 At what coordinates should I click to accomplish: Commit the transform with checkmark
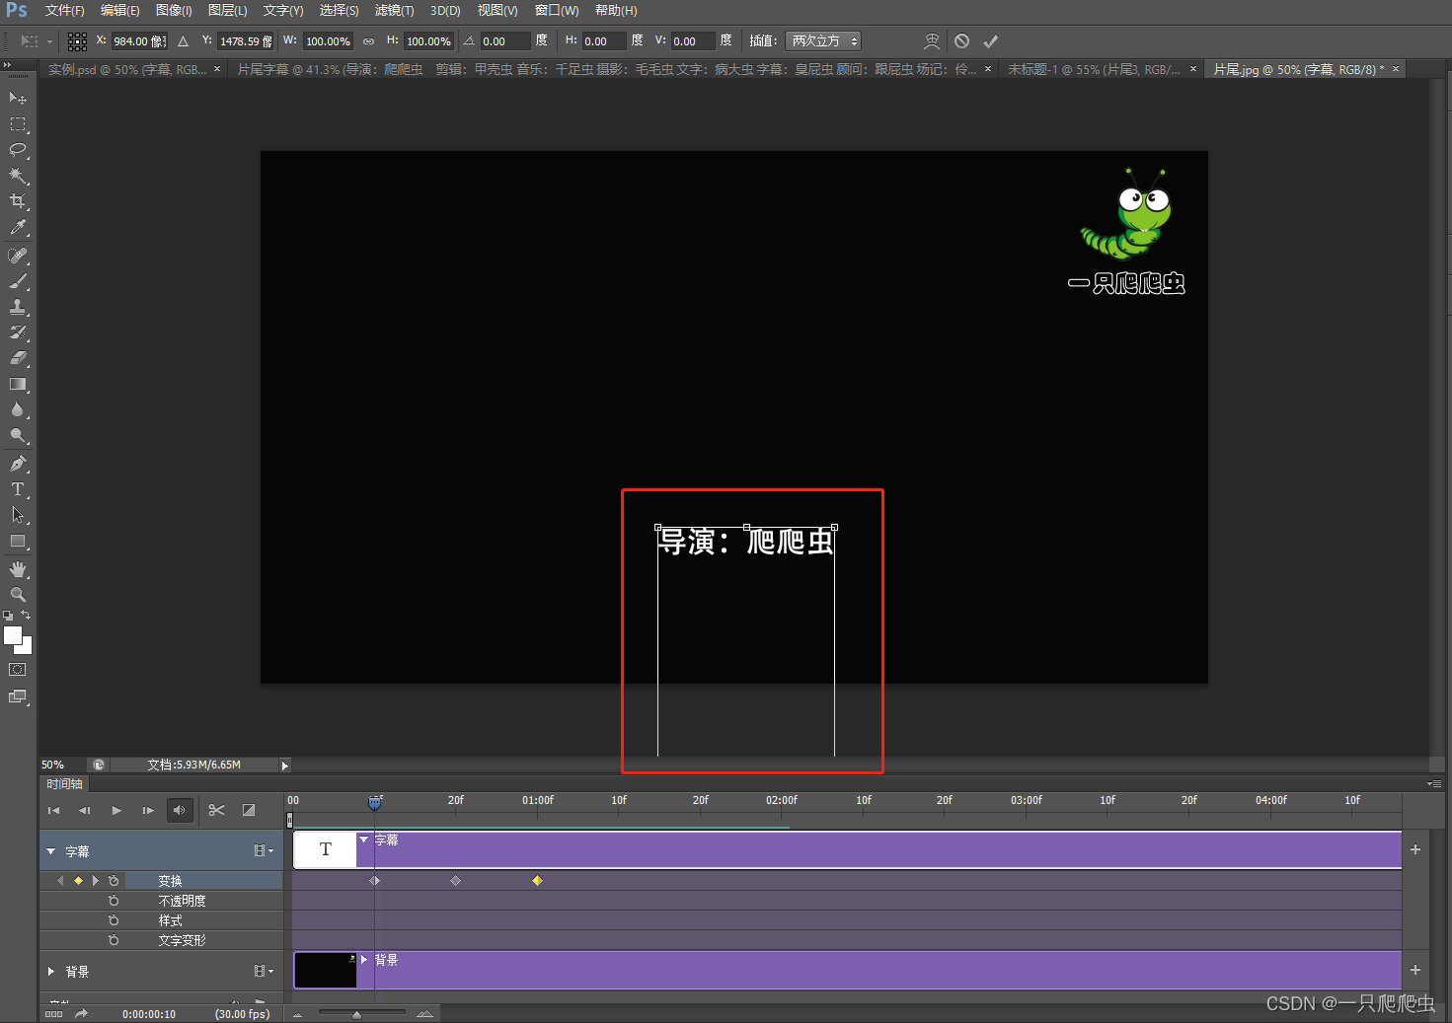point(991,41)
